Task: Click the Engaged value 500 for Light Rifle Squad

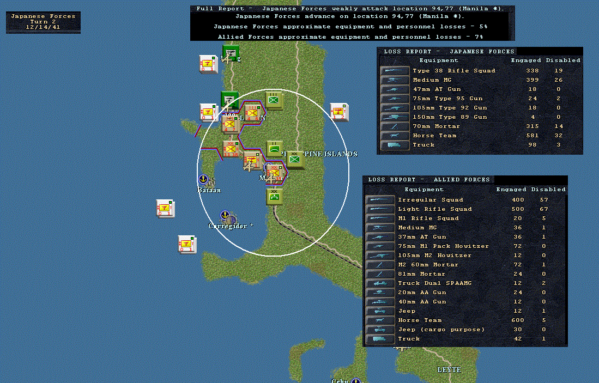Action: click(x=518, y=209)
